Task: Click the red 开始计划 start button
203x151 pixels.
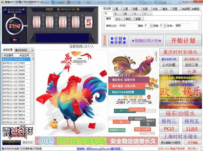Action: 183,40
